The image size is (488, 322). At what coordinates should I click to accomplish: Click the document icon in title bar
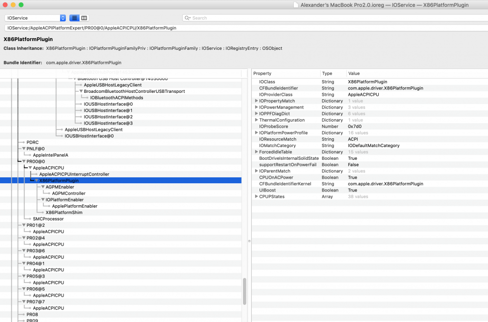tap(296, 5)
